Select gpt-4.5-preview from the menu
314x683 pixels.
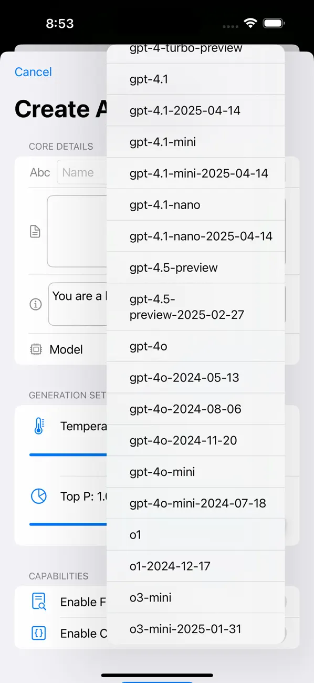click(173, 267)
